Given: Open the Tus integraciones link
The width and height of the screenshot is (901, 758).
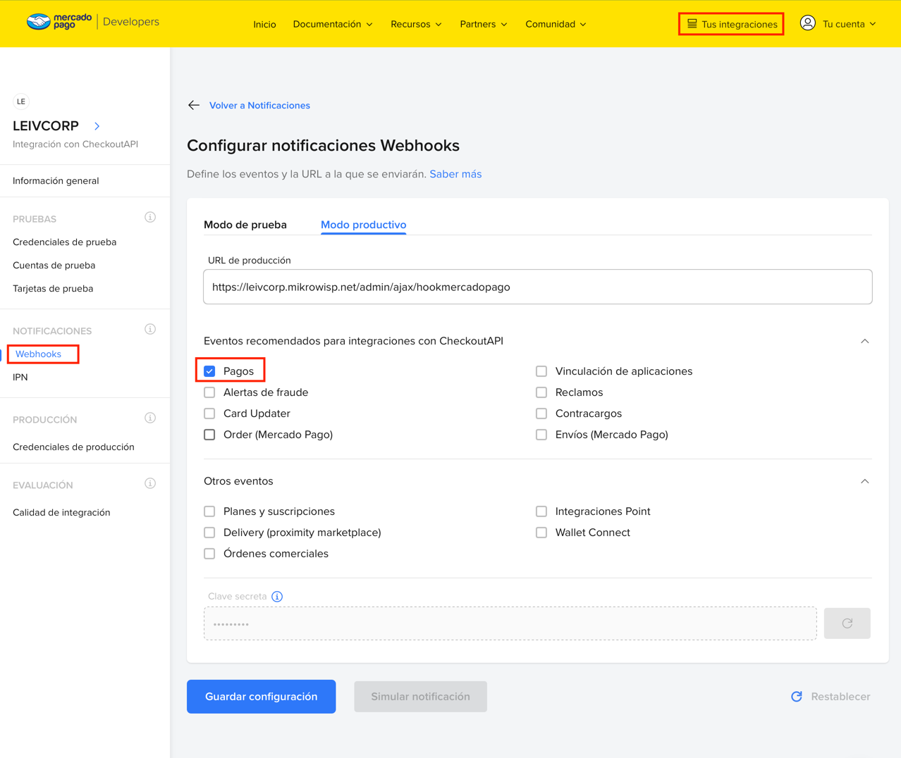Looking at the screenshot, I should (731, 24).
